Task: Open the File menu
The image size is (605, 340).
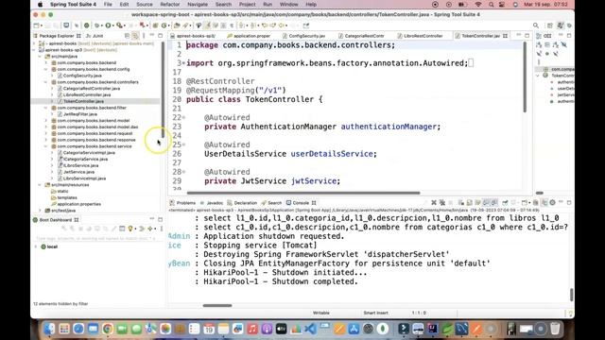Action: [108, 4]
